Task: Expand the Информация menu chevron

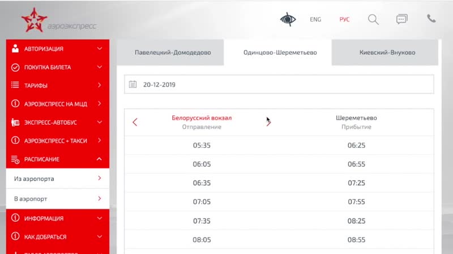Action: (99, 218)
